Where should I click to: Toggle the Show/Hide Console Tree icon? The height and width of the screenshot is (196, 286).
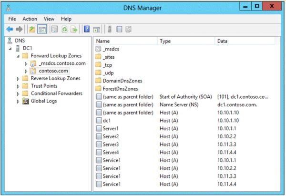pos(42,29)
